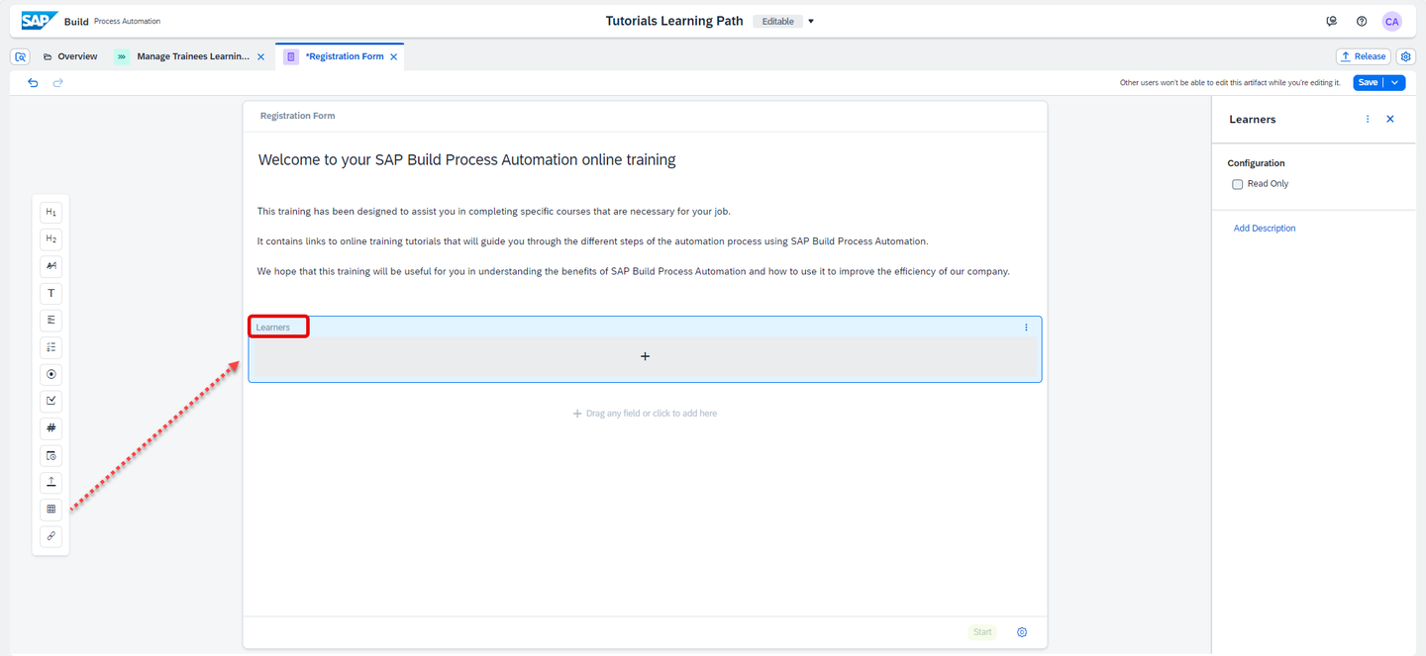Insert a dropdown list field
The width and height of the screenshot is (1426, 656).
coord(51,347)
